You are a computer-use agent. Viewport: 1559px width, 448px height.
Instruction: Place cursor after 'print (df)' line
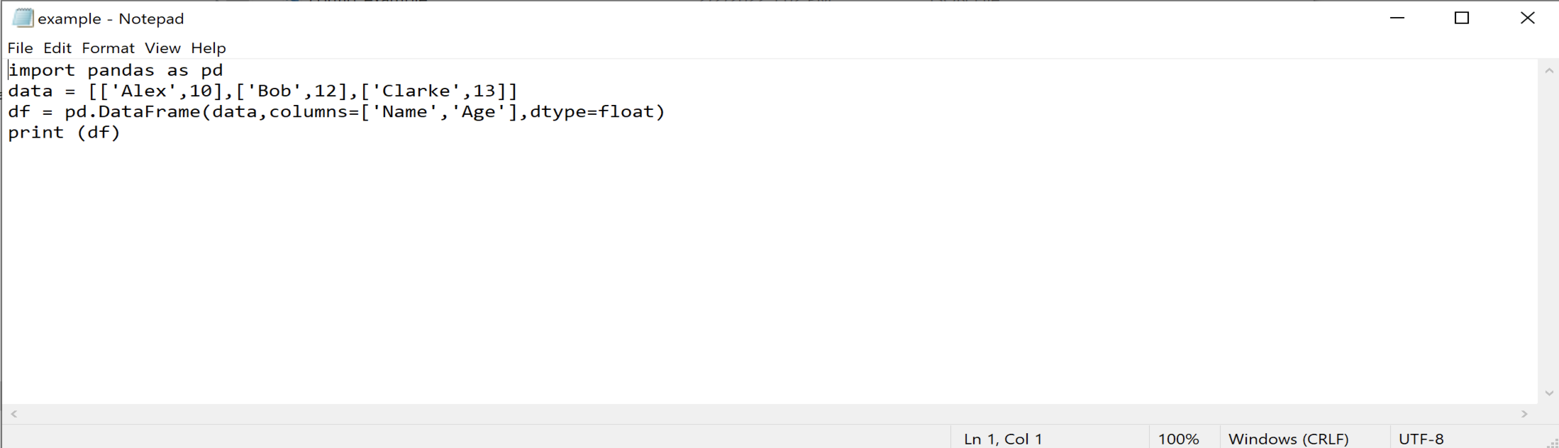click(122, 133)
